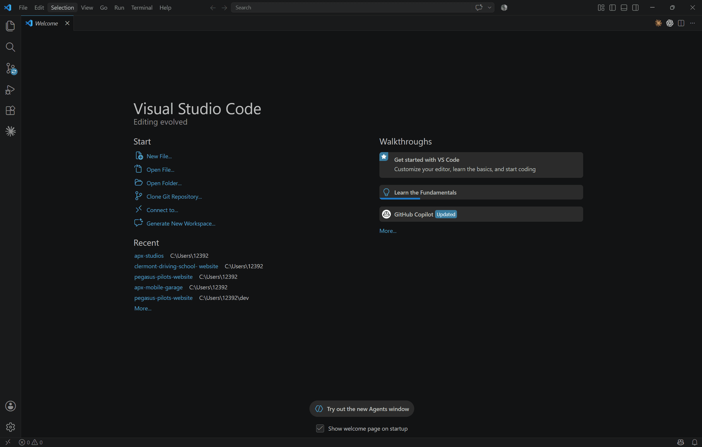
Task: Click Generate New Workspace... link
Action: pyautogui.click(x=181, y=223)
